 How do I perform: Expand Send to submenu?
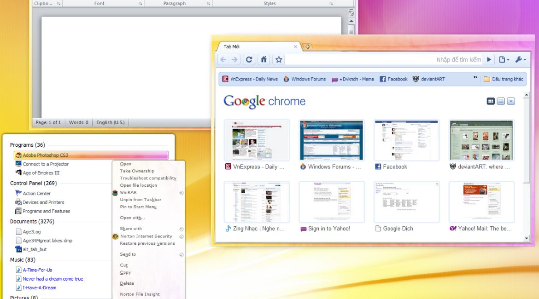click(148, 254)
